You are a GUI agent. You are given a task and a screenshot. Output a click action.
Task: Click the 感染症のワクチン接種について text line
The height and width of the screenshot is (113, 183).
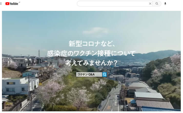(91, 53)
